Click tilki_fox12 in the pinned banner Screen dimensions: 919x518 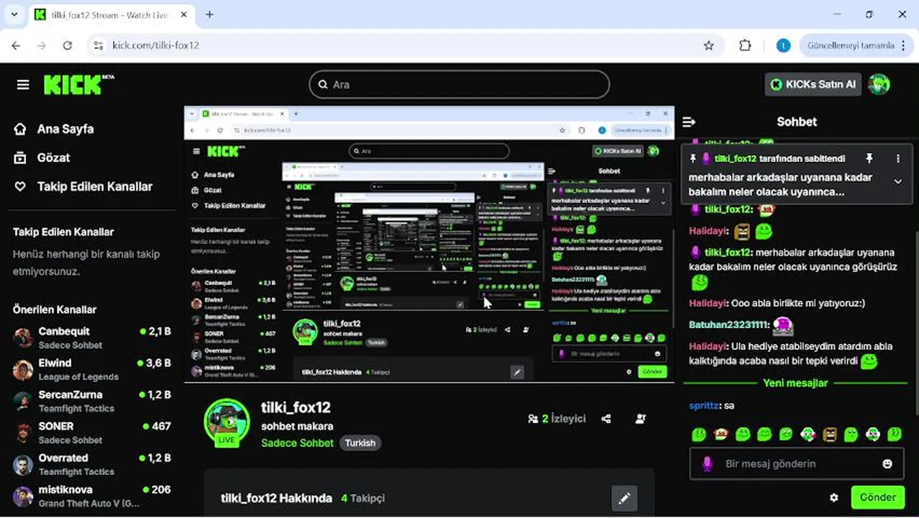click(736, 159)
